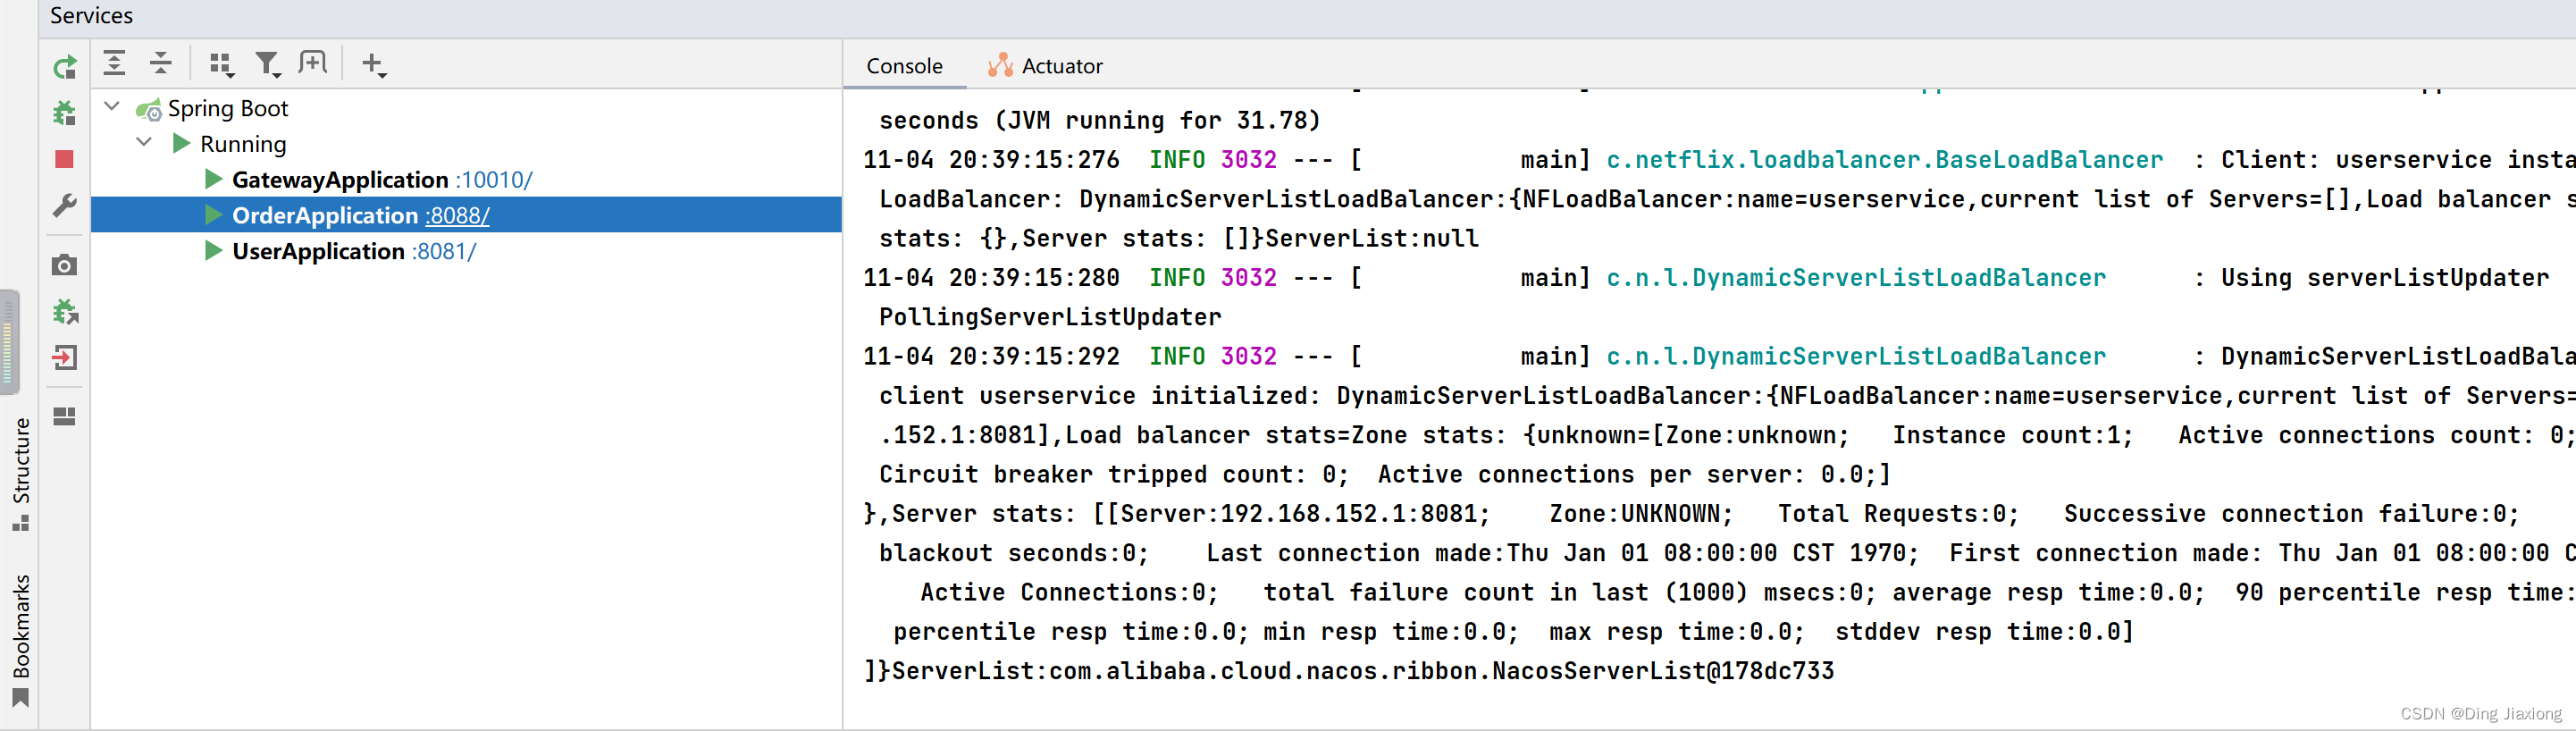Select the Spring Boot node label
The height and width of the screenshot is (731, 2576).
pos(228,108)
